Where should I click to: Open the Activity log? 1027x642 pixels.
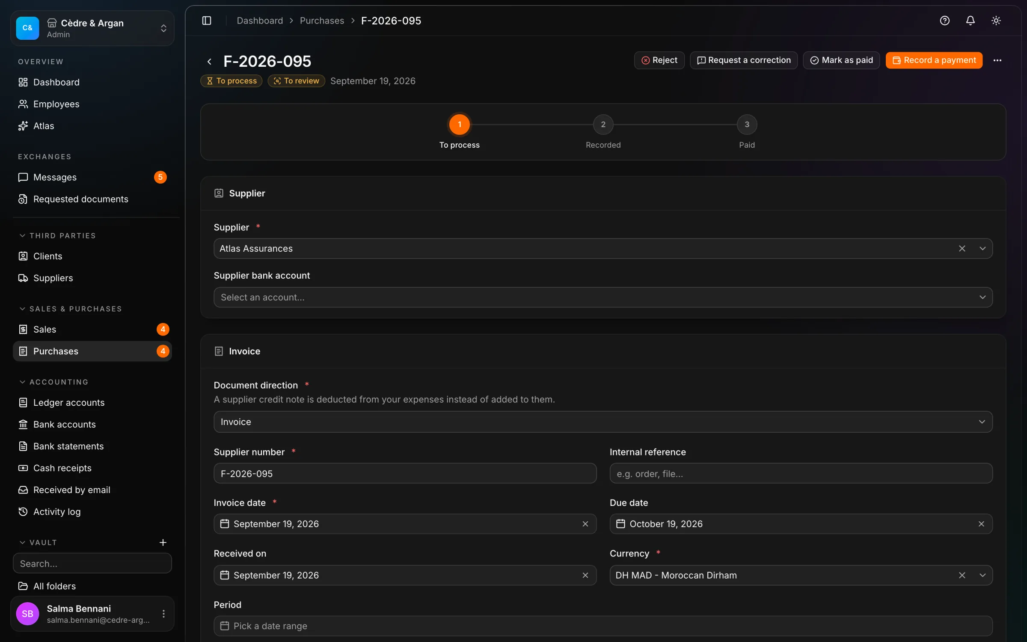pos(92,512)
